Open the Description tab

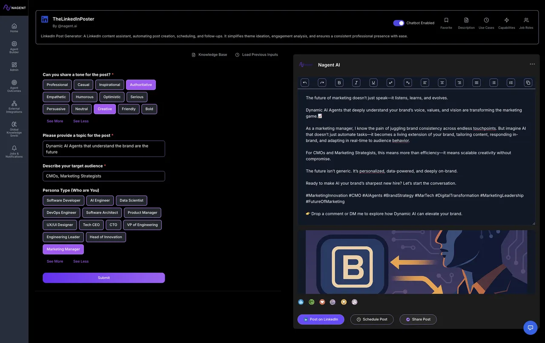[x=466, y=23]
